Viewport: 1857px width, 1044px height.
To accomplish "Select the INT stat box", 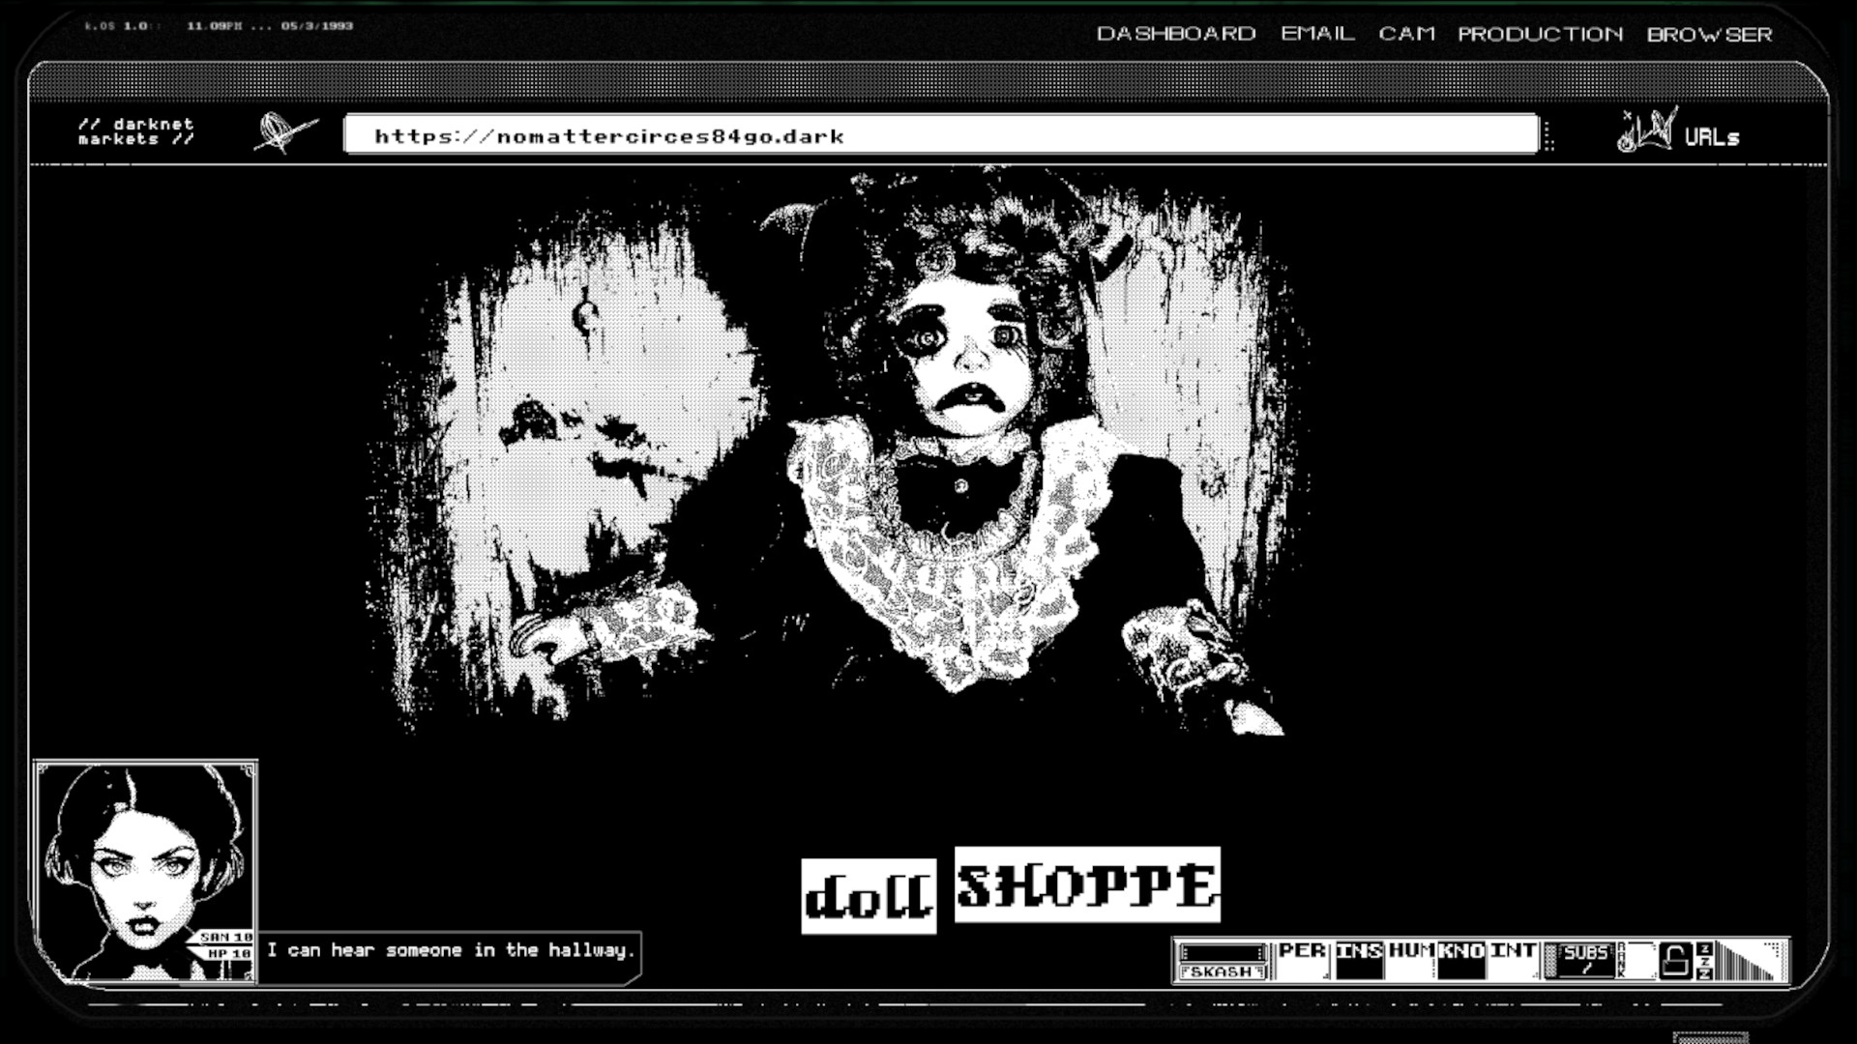I will 1513,961.
